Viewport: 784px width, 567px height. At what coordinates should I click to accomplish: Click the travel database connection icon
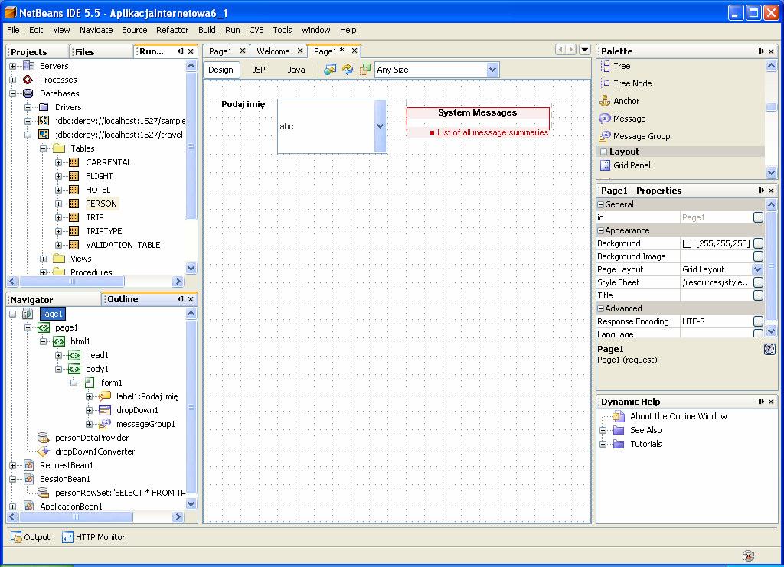(x=44, y=135)
